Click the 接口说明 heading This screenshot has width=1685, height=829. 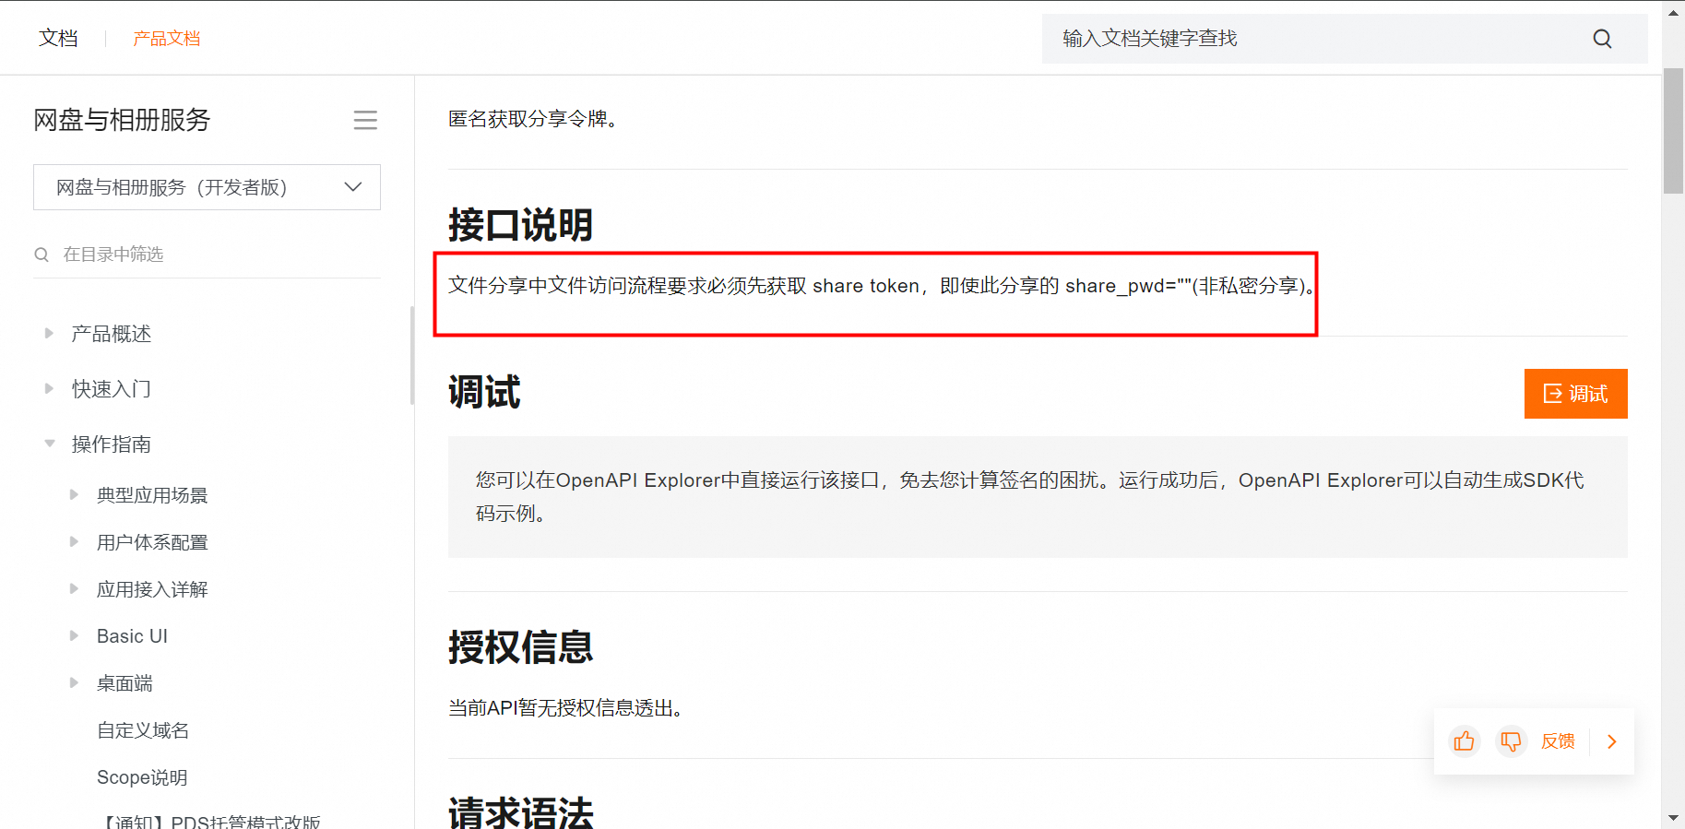tap(520, 225)
